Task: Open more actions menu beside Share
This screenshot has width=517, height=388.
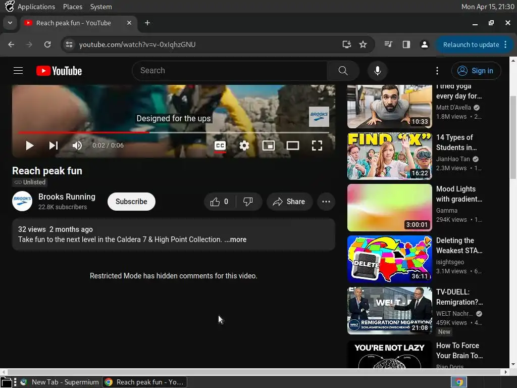Action: (x=326, y=202)
